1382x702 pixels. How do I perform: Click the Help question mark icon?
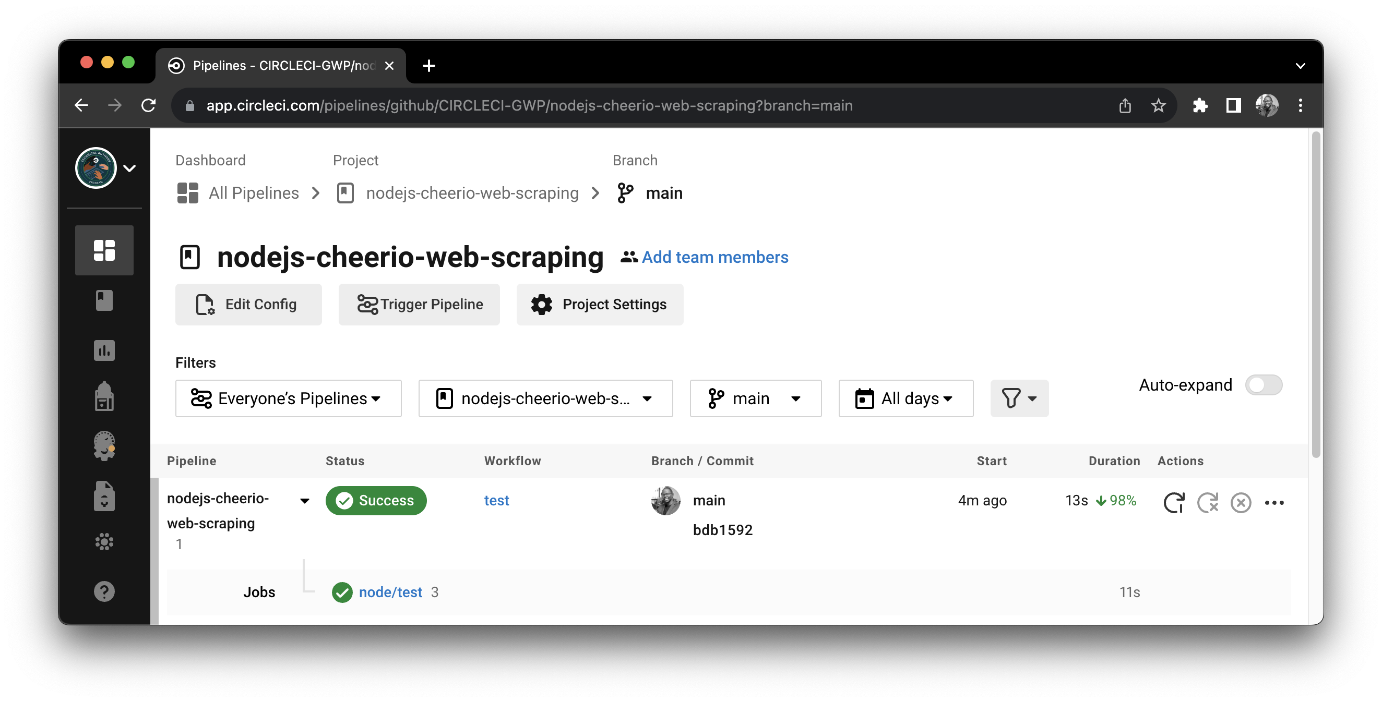point(104,591)
